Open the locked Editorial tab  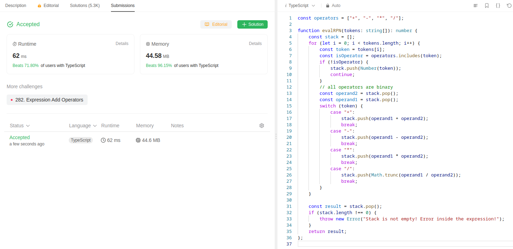click(48, 6)
